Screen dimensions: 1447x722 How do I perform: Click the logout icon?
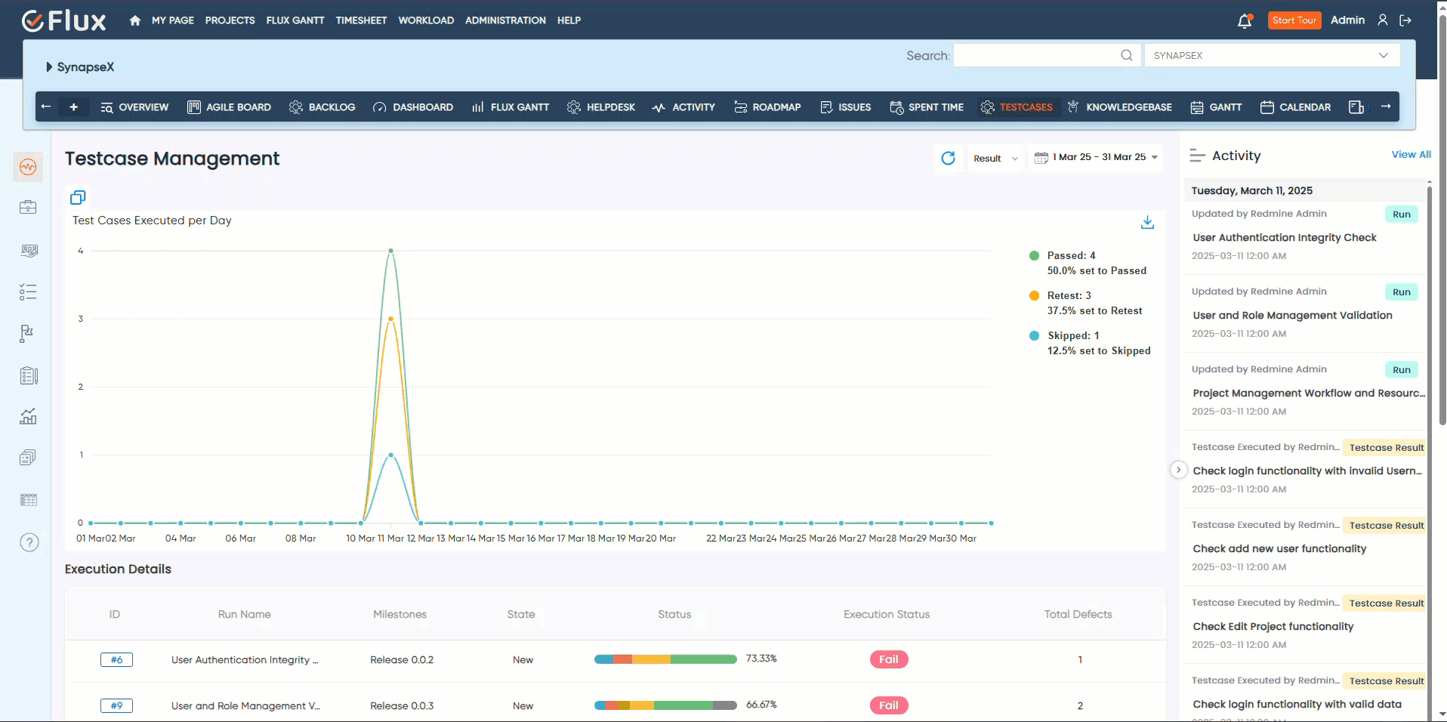[x=1405, y=20]
